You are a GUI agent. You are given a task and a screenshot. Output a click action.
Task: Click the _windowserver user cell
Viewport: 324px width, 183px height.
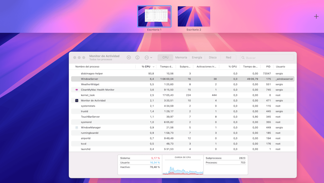(x=284, y=79)
